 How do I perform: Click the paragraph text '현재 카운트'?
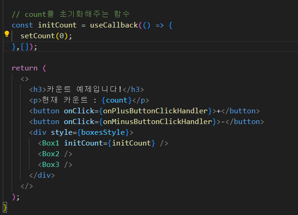click(65, 100)
